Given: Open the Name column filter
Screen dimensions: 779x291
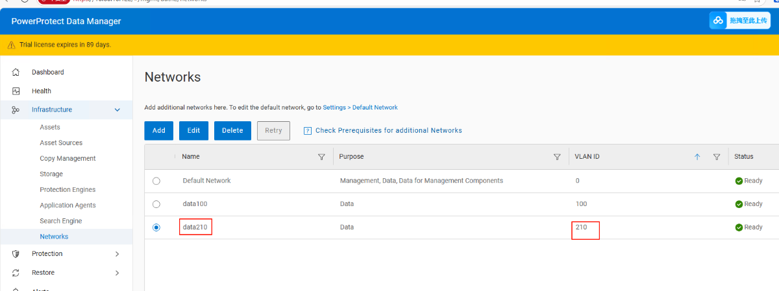Looking at the screenshot, I should 321,157.
